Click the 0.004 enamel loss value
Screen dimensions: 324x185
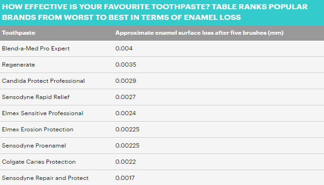click(123, 49)
